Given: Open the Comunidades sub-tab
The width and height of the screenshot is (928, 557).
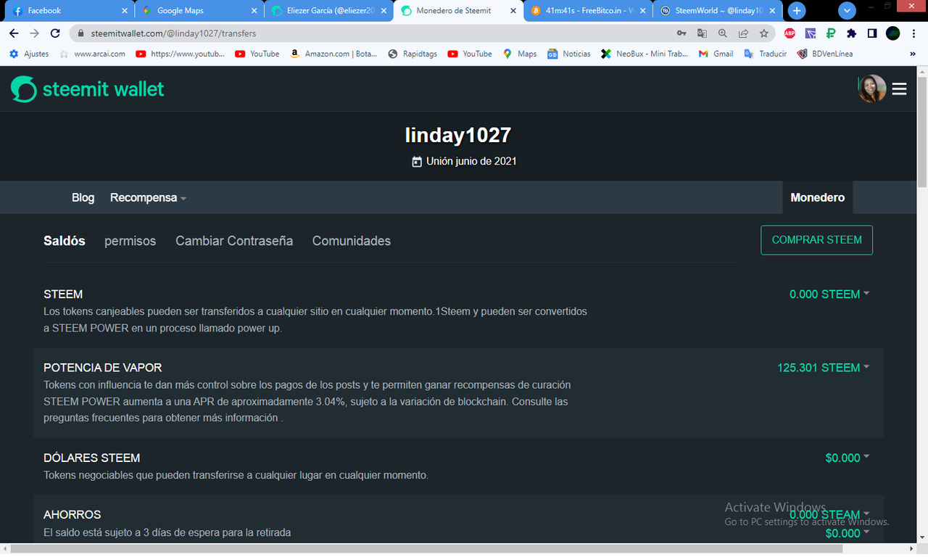Looking at the screenshot, I should [x=352, y=241].
